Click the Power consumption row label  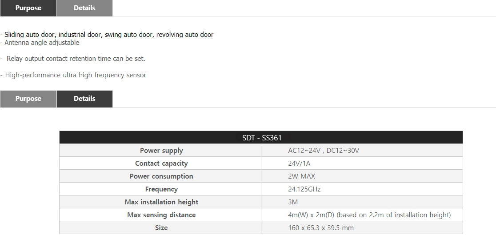(161, 176)
